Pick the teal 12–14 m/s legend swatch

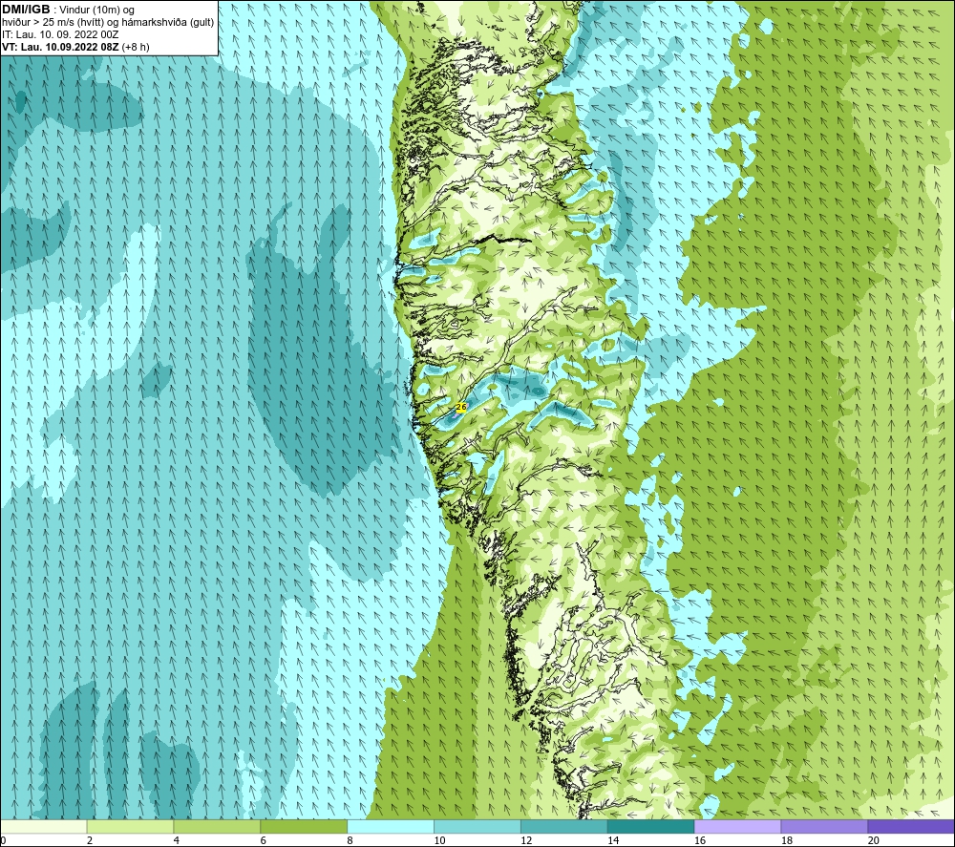564,826
